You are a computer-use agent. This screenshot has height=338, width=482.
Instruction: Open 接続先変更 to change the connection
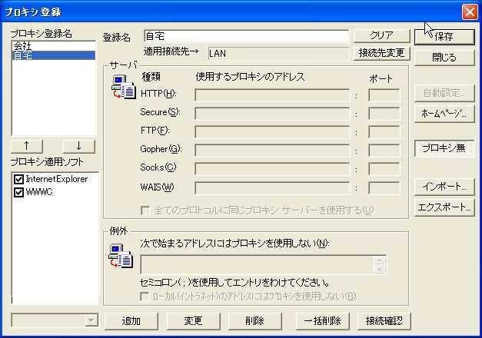tap(381, 53)
